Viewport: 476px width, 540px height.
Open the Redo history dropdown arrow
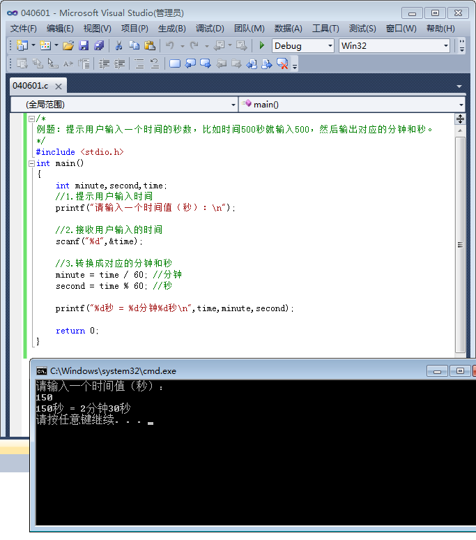pos(207,46)
